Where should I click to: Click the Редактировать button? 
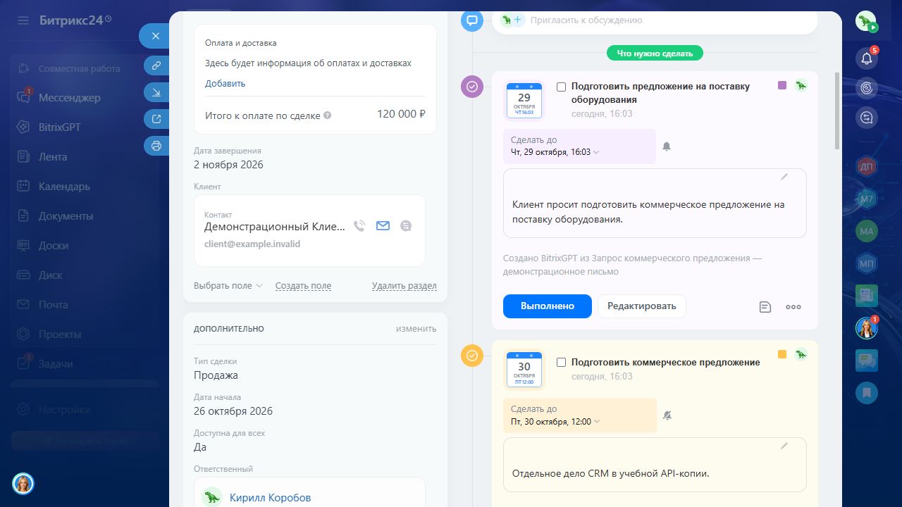pyautogui.click(x=642, y=306)
